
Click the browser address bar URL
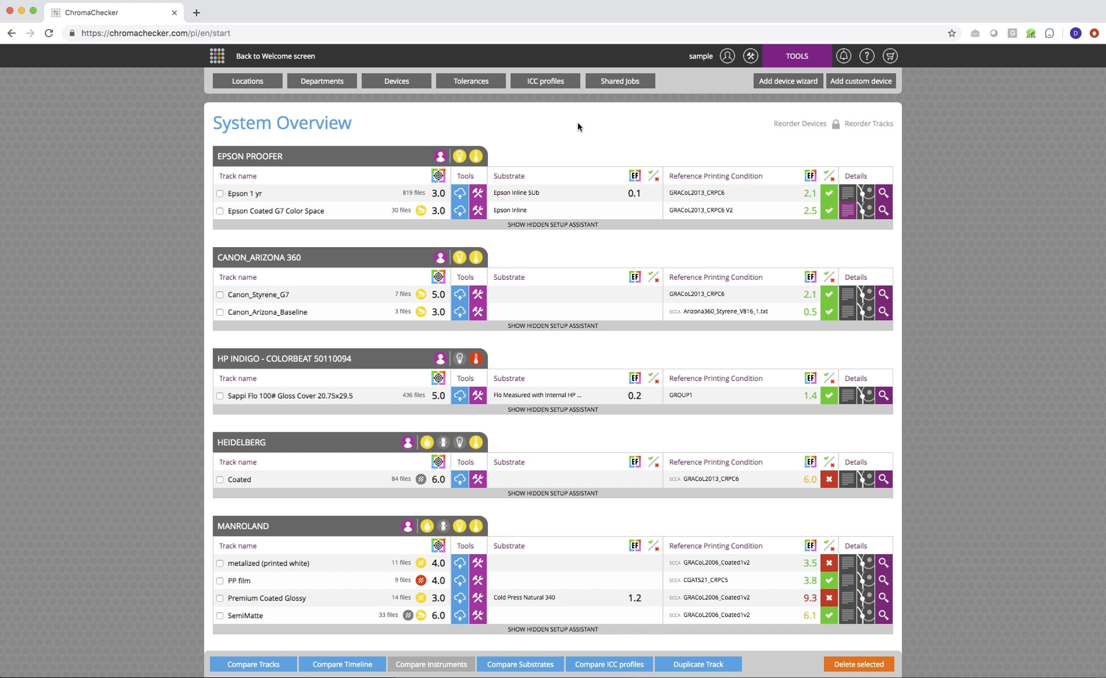156,33
